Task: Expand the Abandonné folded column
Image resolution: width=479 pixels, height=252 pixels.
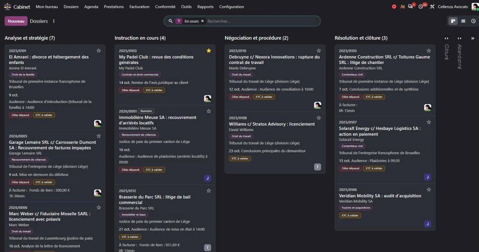Action: (x=459, y=38)
